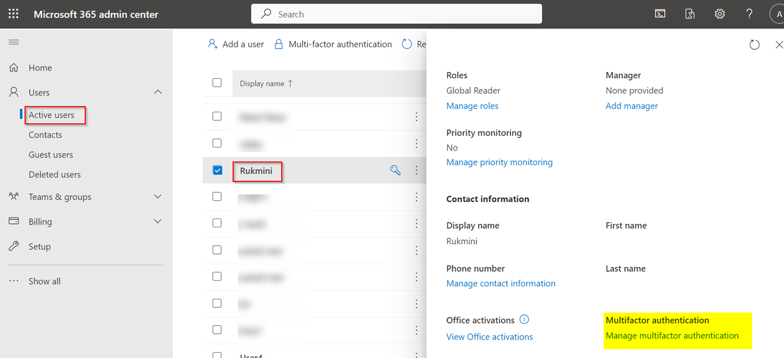The width and height of the screenshot is (784, 358).
Task: Click the Manage roles link
Action: (472, 106)
